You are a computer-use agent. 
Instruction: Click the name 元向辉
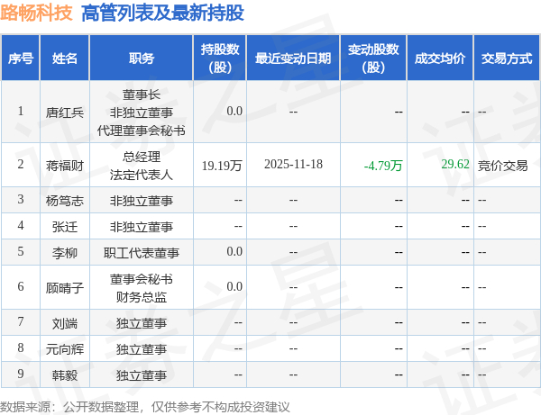pos(65,349)
